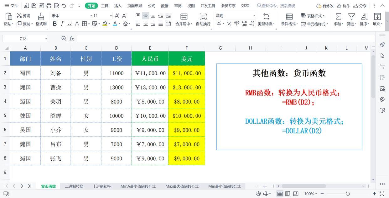The image size is (389, 198).
Task: Increase decimal places icon
Action: click(244, 24)
